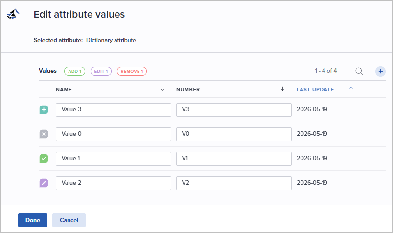Click the Value 3 row date 2026-05-19

(x=312, y=109)
